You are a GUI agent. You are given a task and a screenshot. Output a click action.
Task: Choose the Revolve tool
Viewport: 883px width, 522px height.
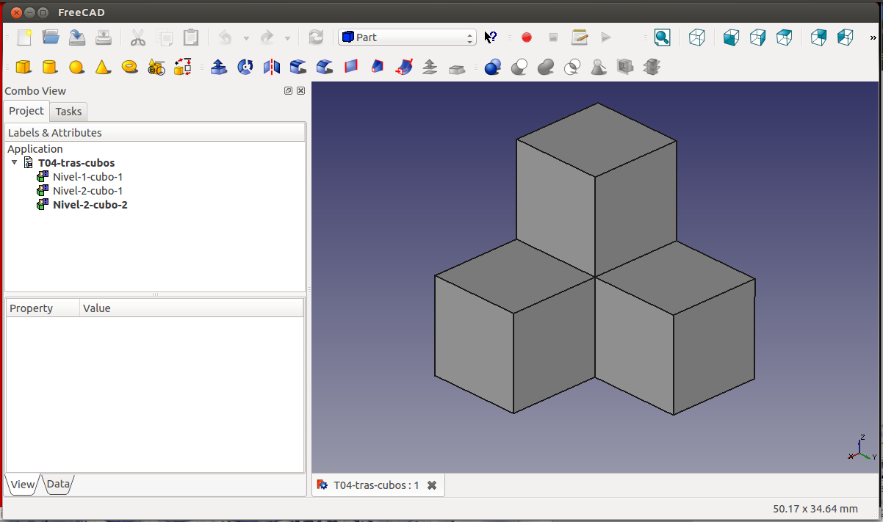click(x=245, y=68)
